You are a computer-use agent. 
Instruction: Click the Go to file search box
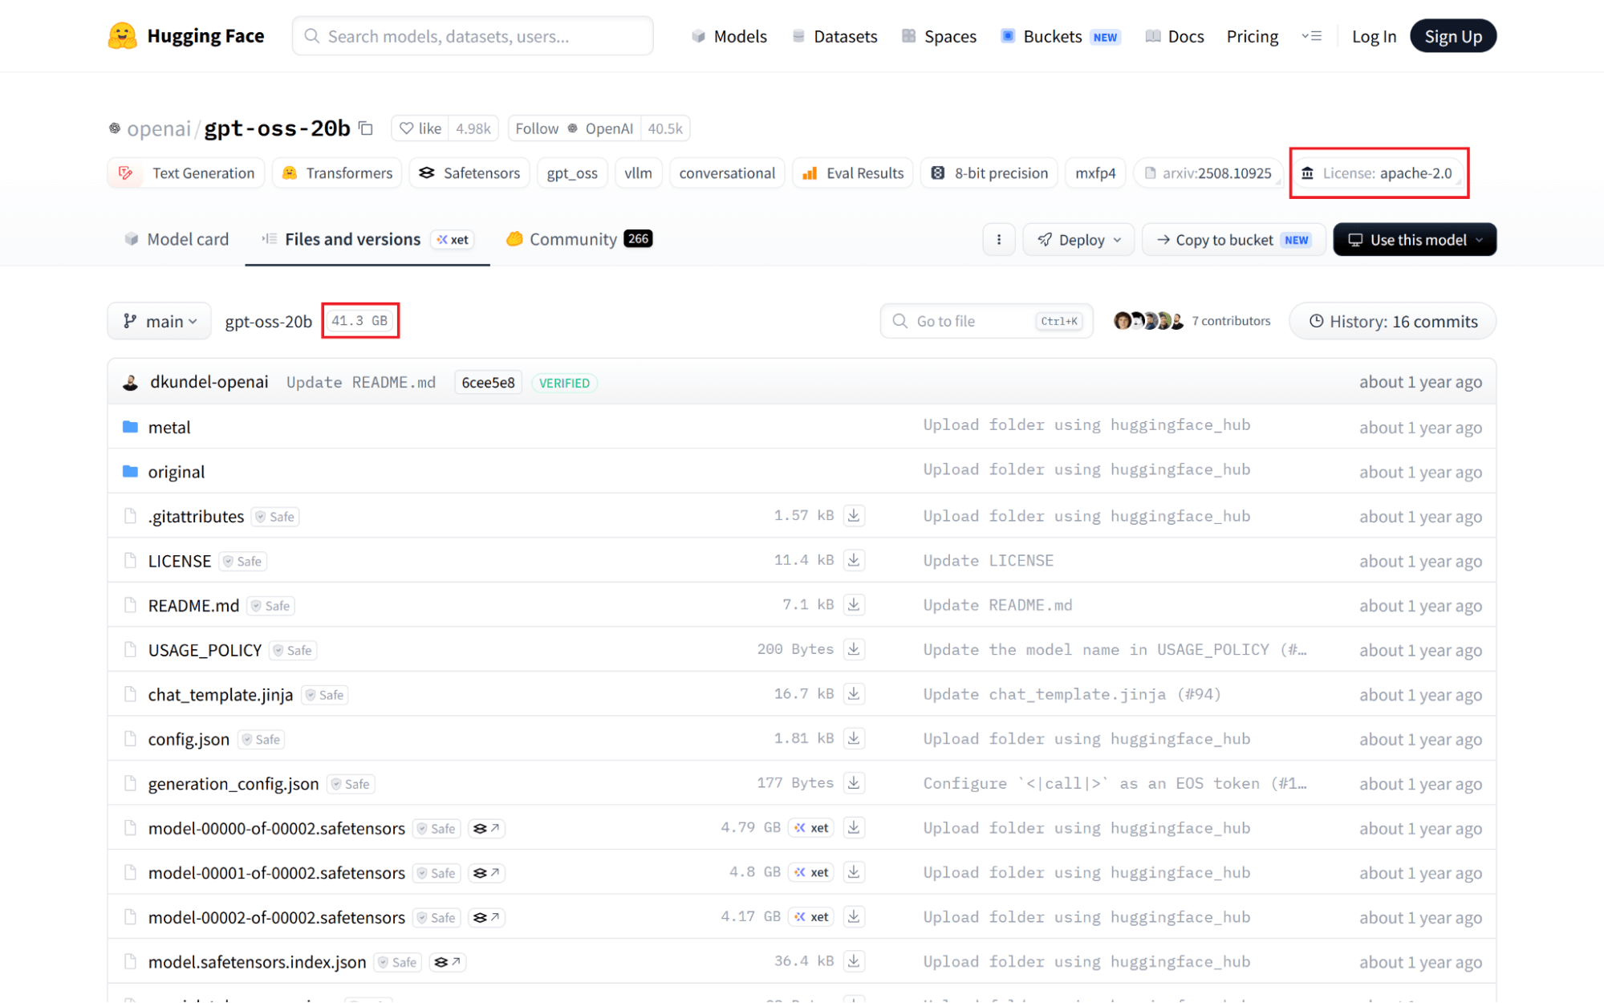tap(986, 321)
